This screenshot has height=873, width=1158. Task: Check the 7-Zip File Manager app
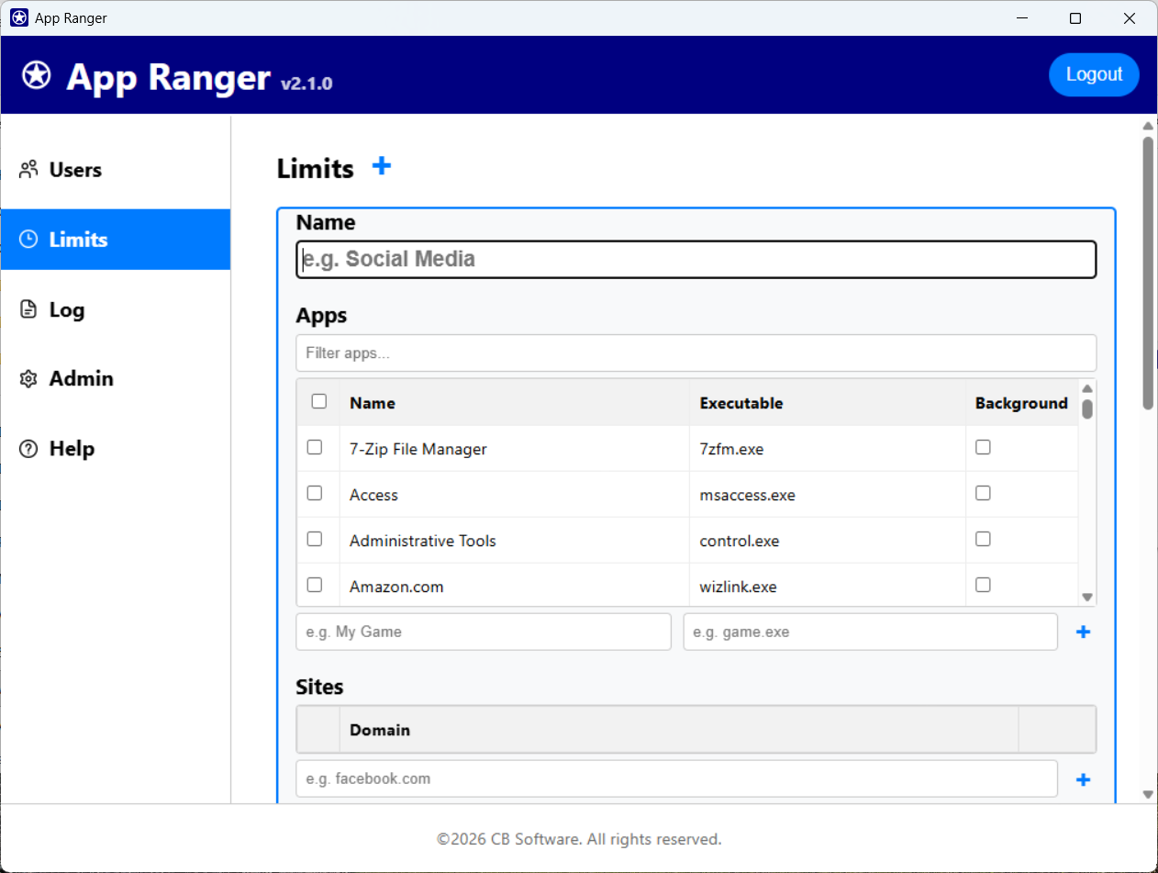pyautogui.click(x=315, y=447)
